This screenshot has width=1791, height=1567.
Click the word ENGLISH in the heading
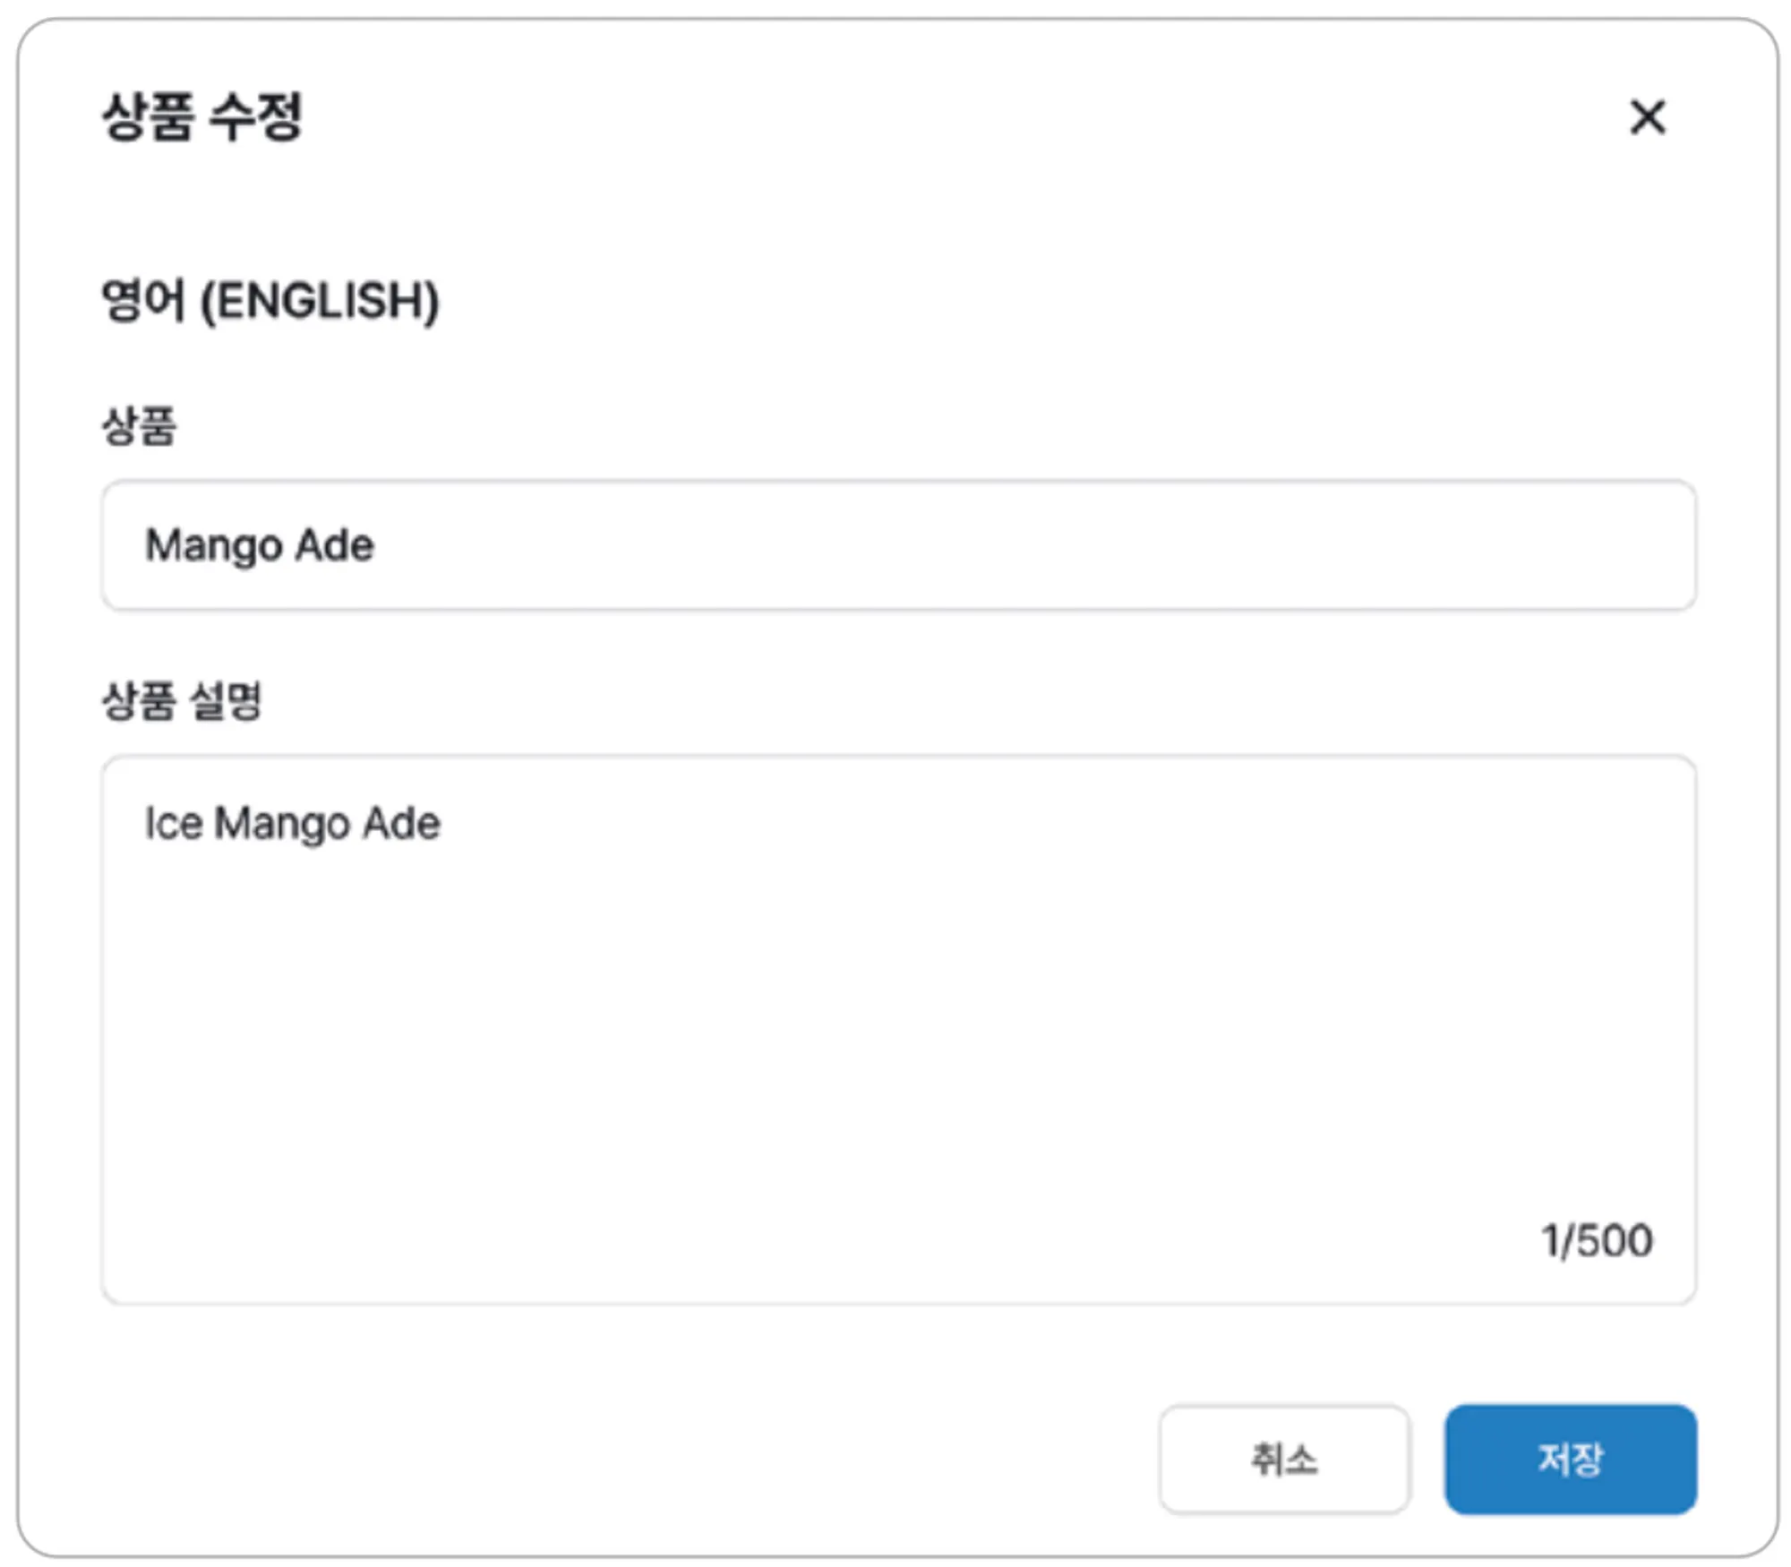click(x=320, y=301)
